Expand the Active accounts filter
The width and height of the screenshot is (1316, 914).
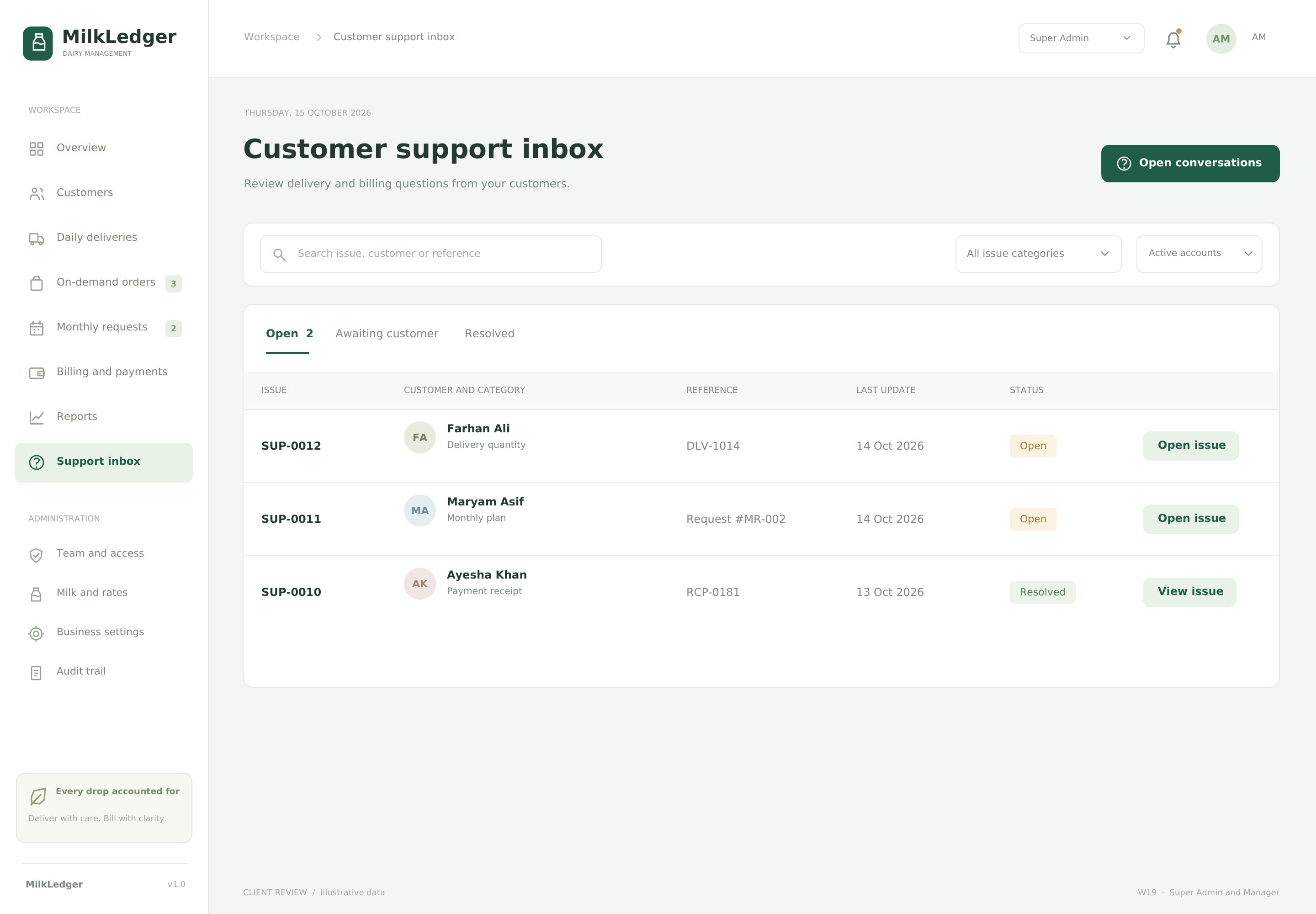click(x=1199, y=254)
